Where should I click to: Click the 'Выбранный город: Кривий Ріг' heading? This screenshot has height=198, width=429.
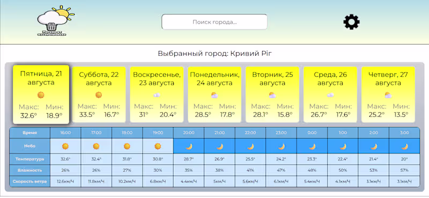tap(215, 54)
